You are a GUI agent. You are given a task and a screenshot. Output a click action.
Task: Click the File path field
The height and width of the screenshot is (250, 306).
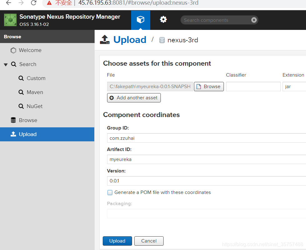[150, 87]
